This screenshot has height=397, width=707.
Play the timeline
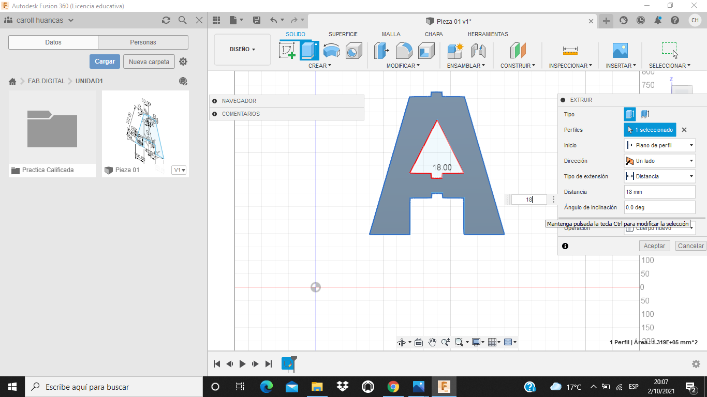pos(242,364)
